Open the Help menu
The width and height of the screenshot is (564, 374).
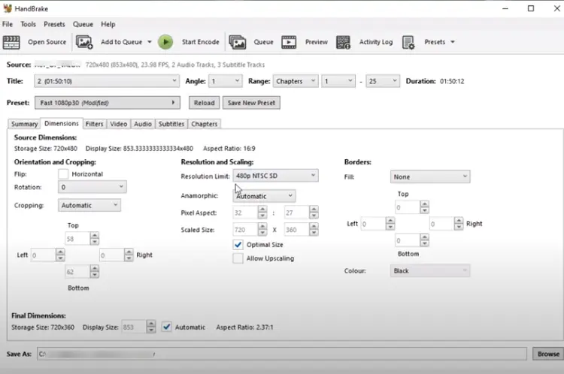108,24
